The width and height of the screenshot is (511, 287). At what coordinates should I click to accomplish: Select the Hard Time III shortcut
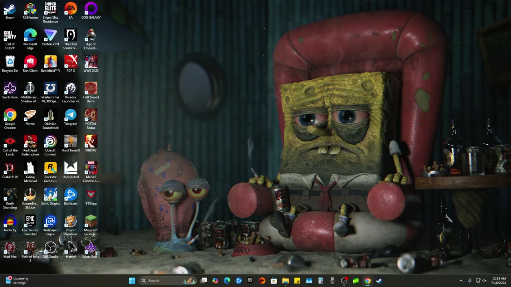click(x=71, y=144)
